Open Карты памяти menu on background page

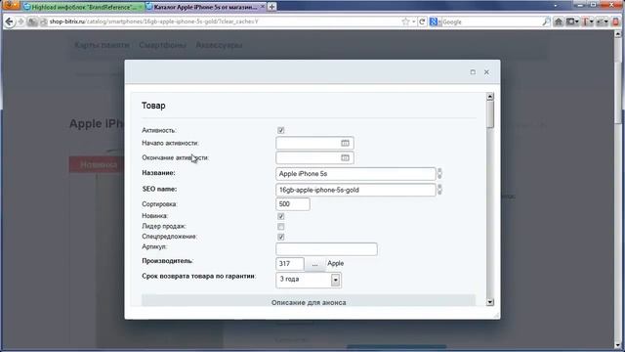click(102, 45)
